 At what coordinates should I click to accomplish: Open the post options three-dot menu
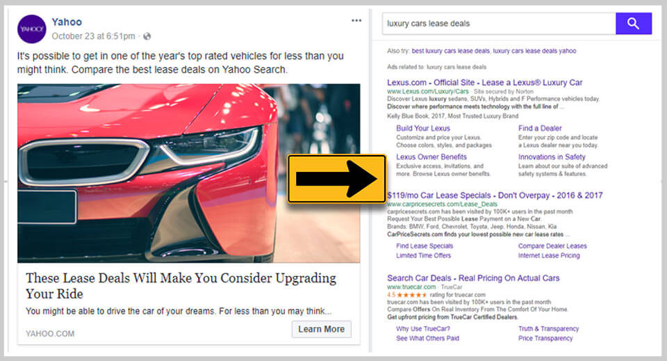tap(356, 21)
